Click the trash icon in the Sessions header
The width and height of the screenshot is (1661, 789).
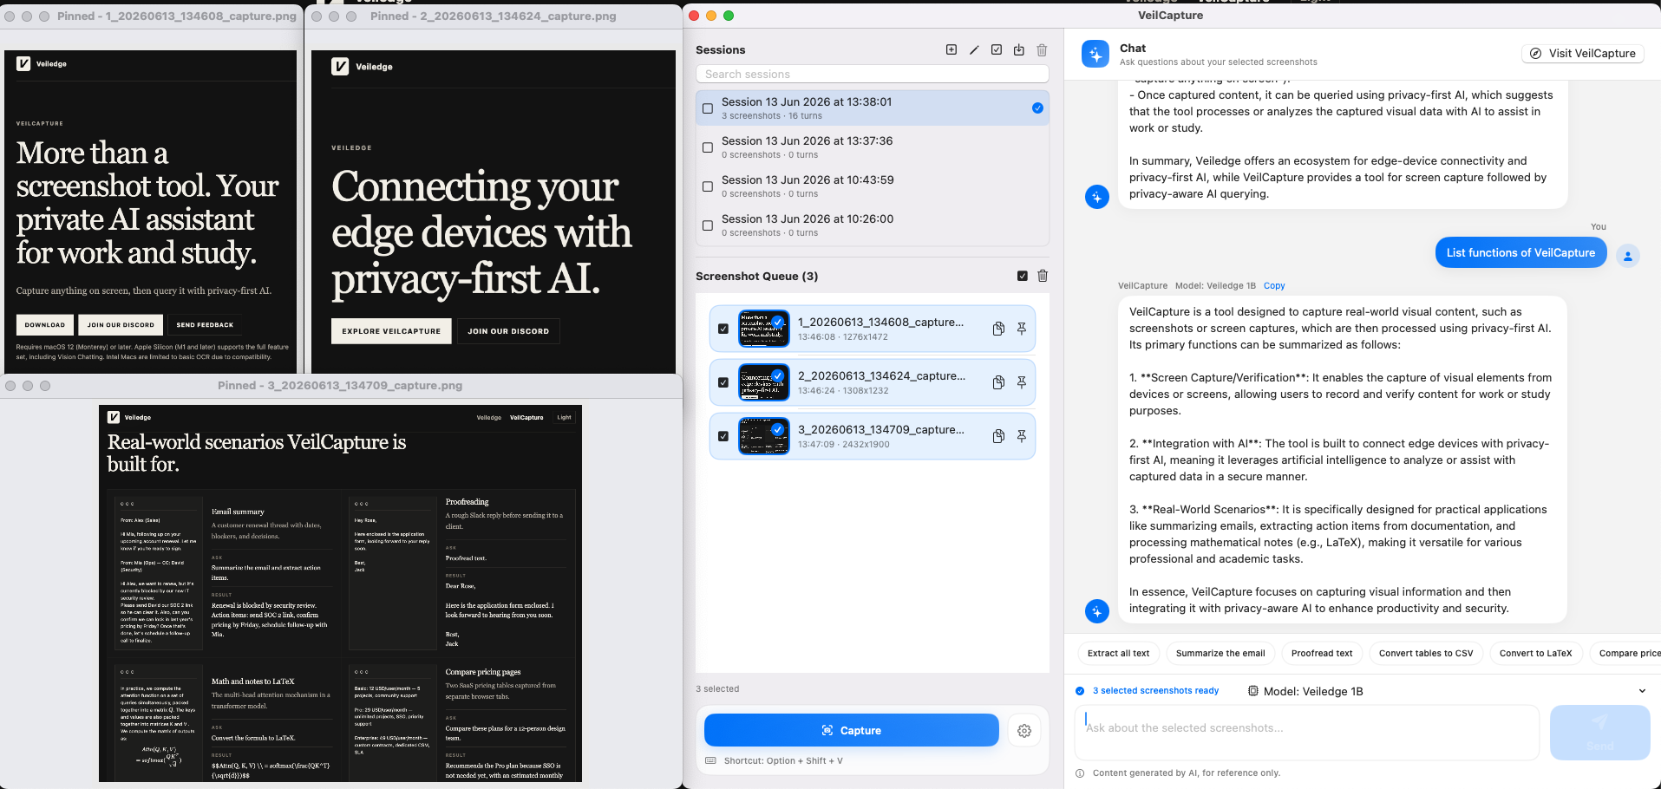pos(1042,50)
